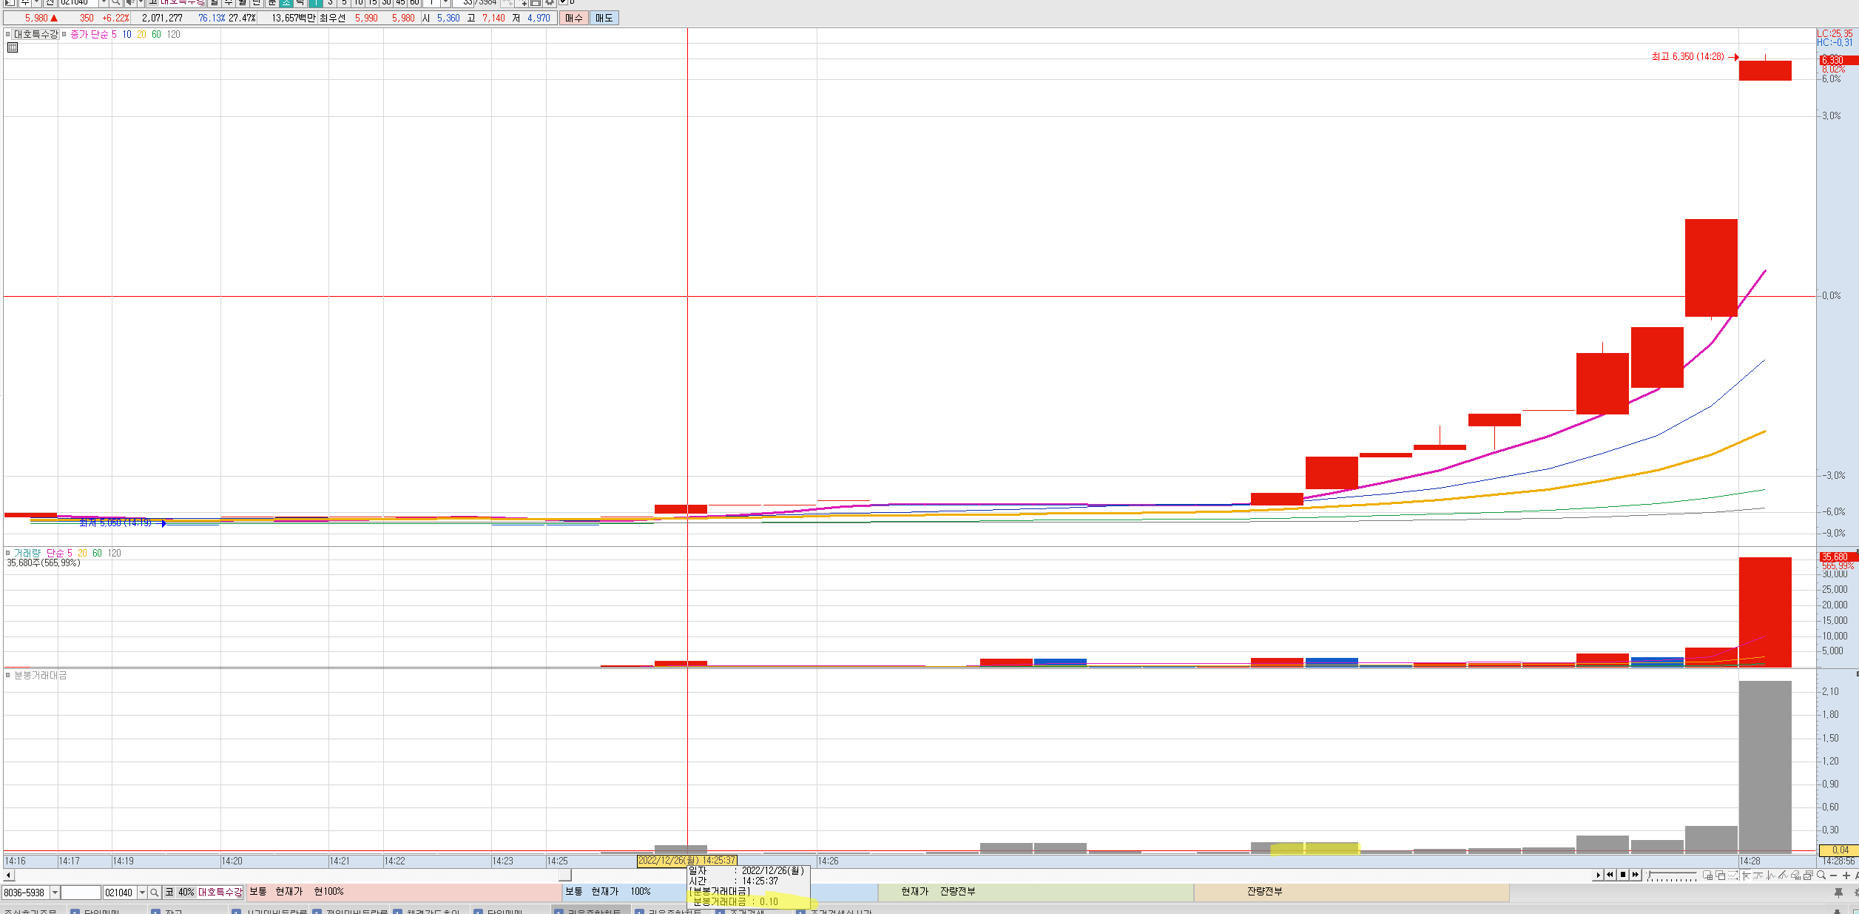1859x914 pixels.
Task: Select the crosshair arrow cursor tool
Action: (x=1747, y=876)
